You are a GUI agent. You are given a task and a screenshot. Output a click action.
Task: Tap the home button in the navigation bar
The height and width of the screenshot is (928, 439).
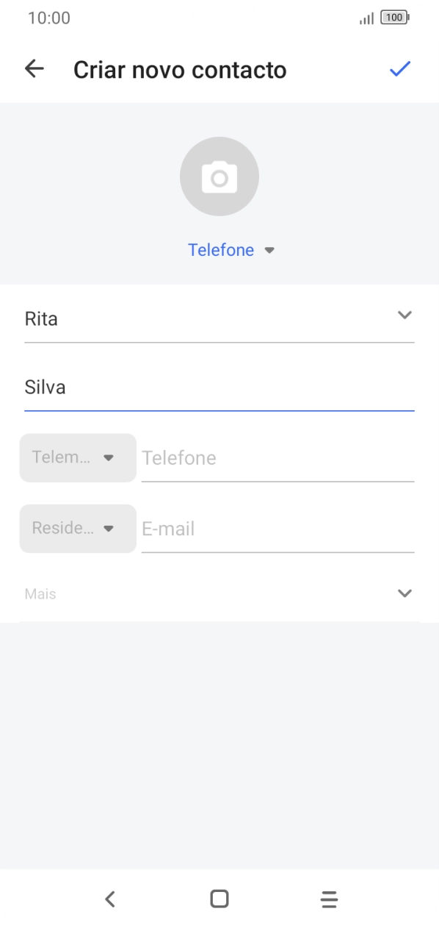click(218, 899)
